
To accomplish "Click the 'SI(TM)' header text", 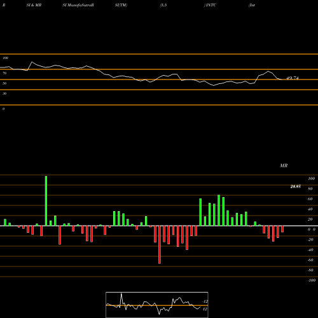I will (x=121, y=5).
